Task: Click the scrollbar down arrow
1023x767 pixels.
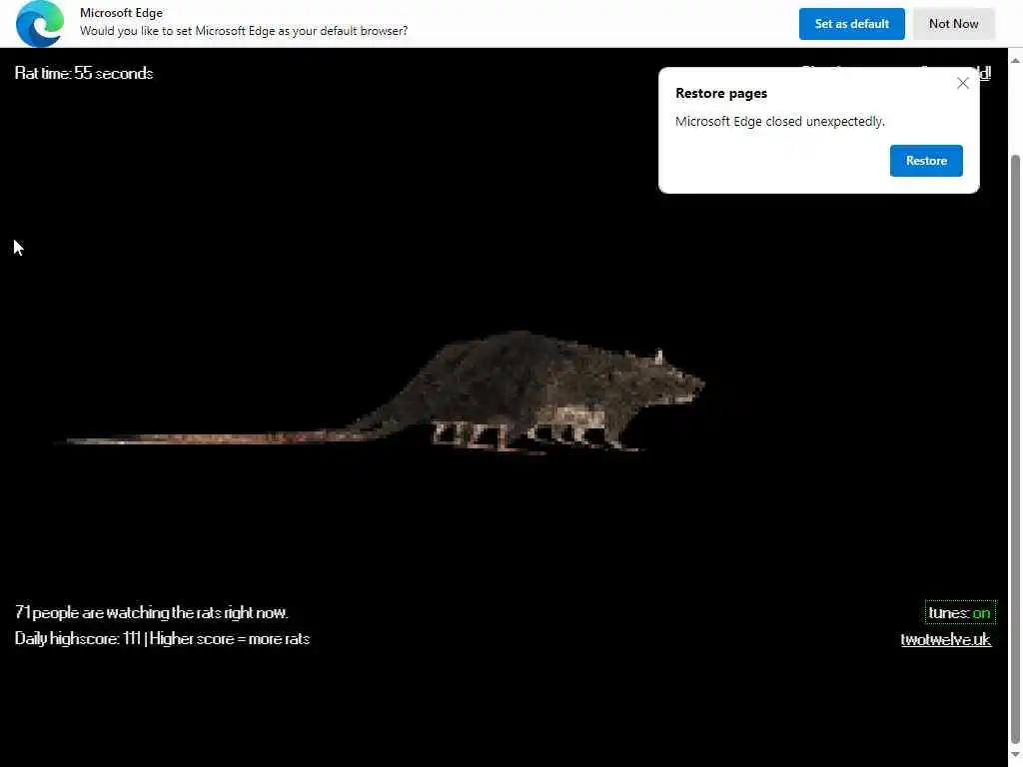Action: click(x=1015, y=755)
